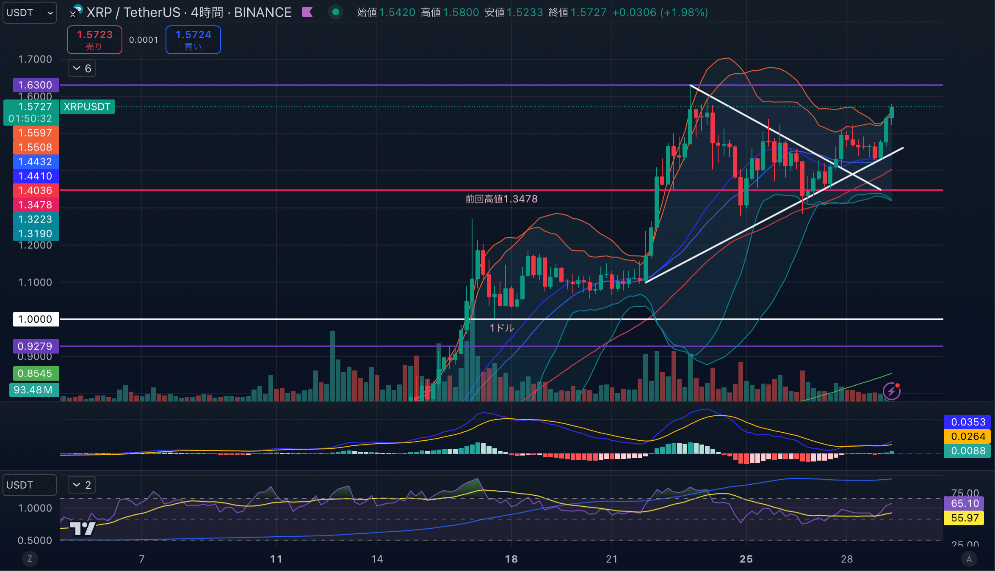Click the 0.0353 MACD value label

[x=967, y=422]
